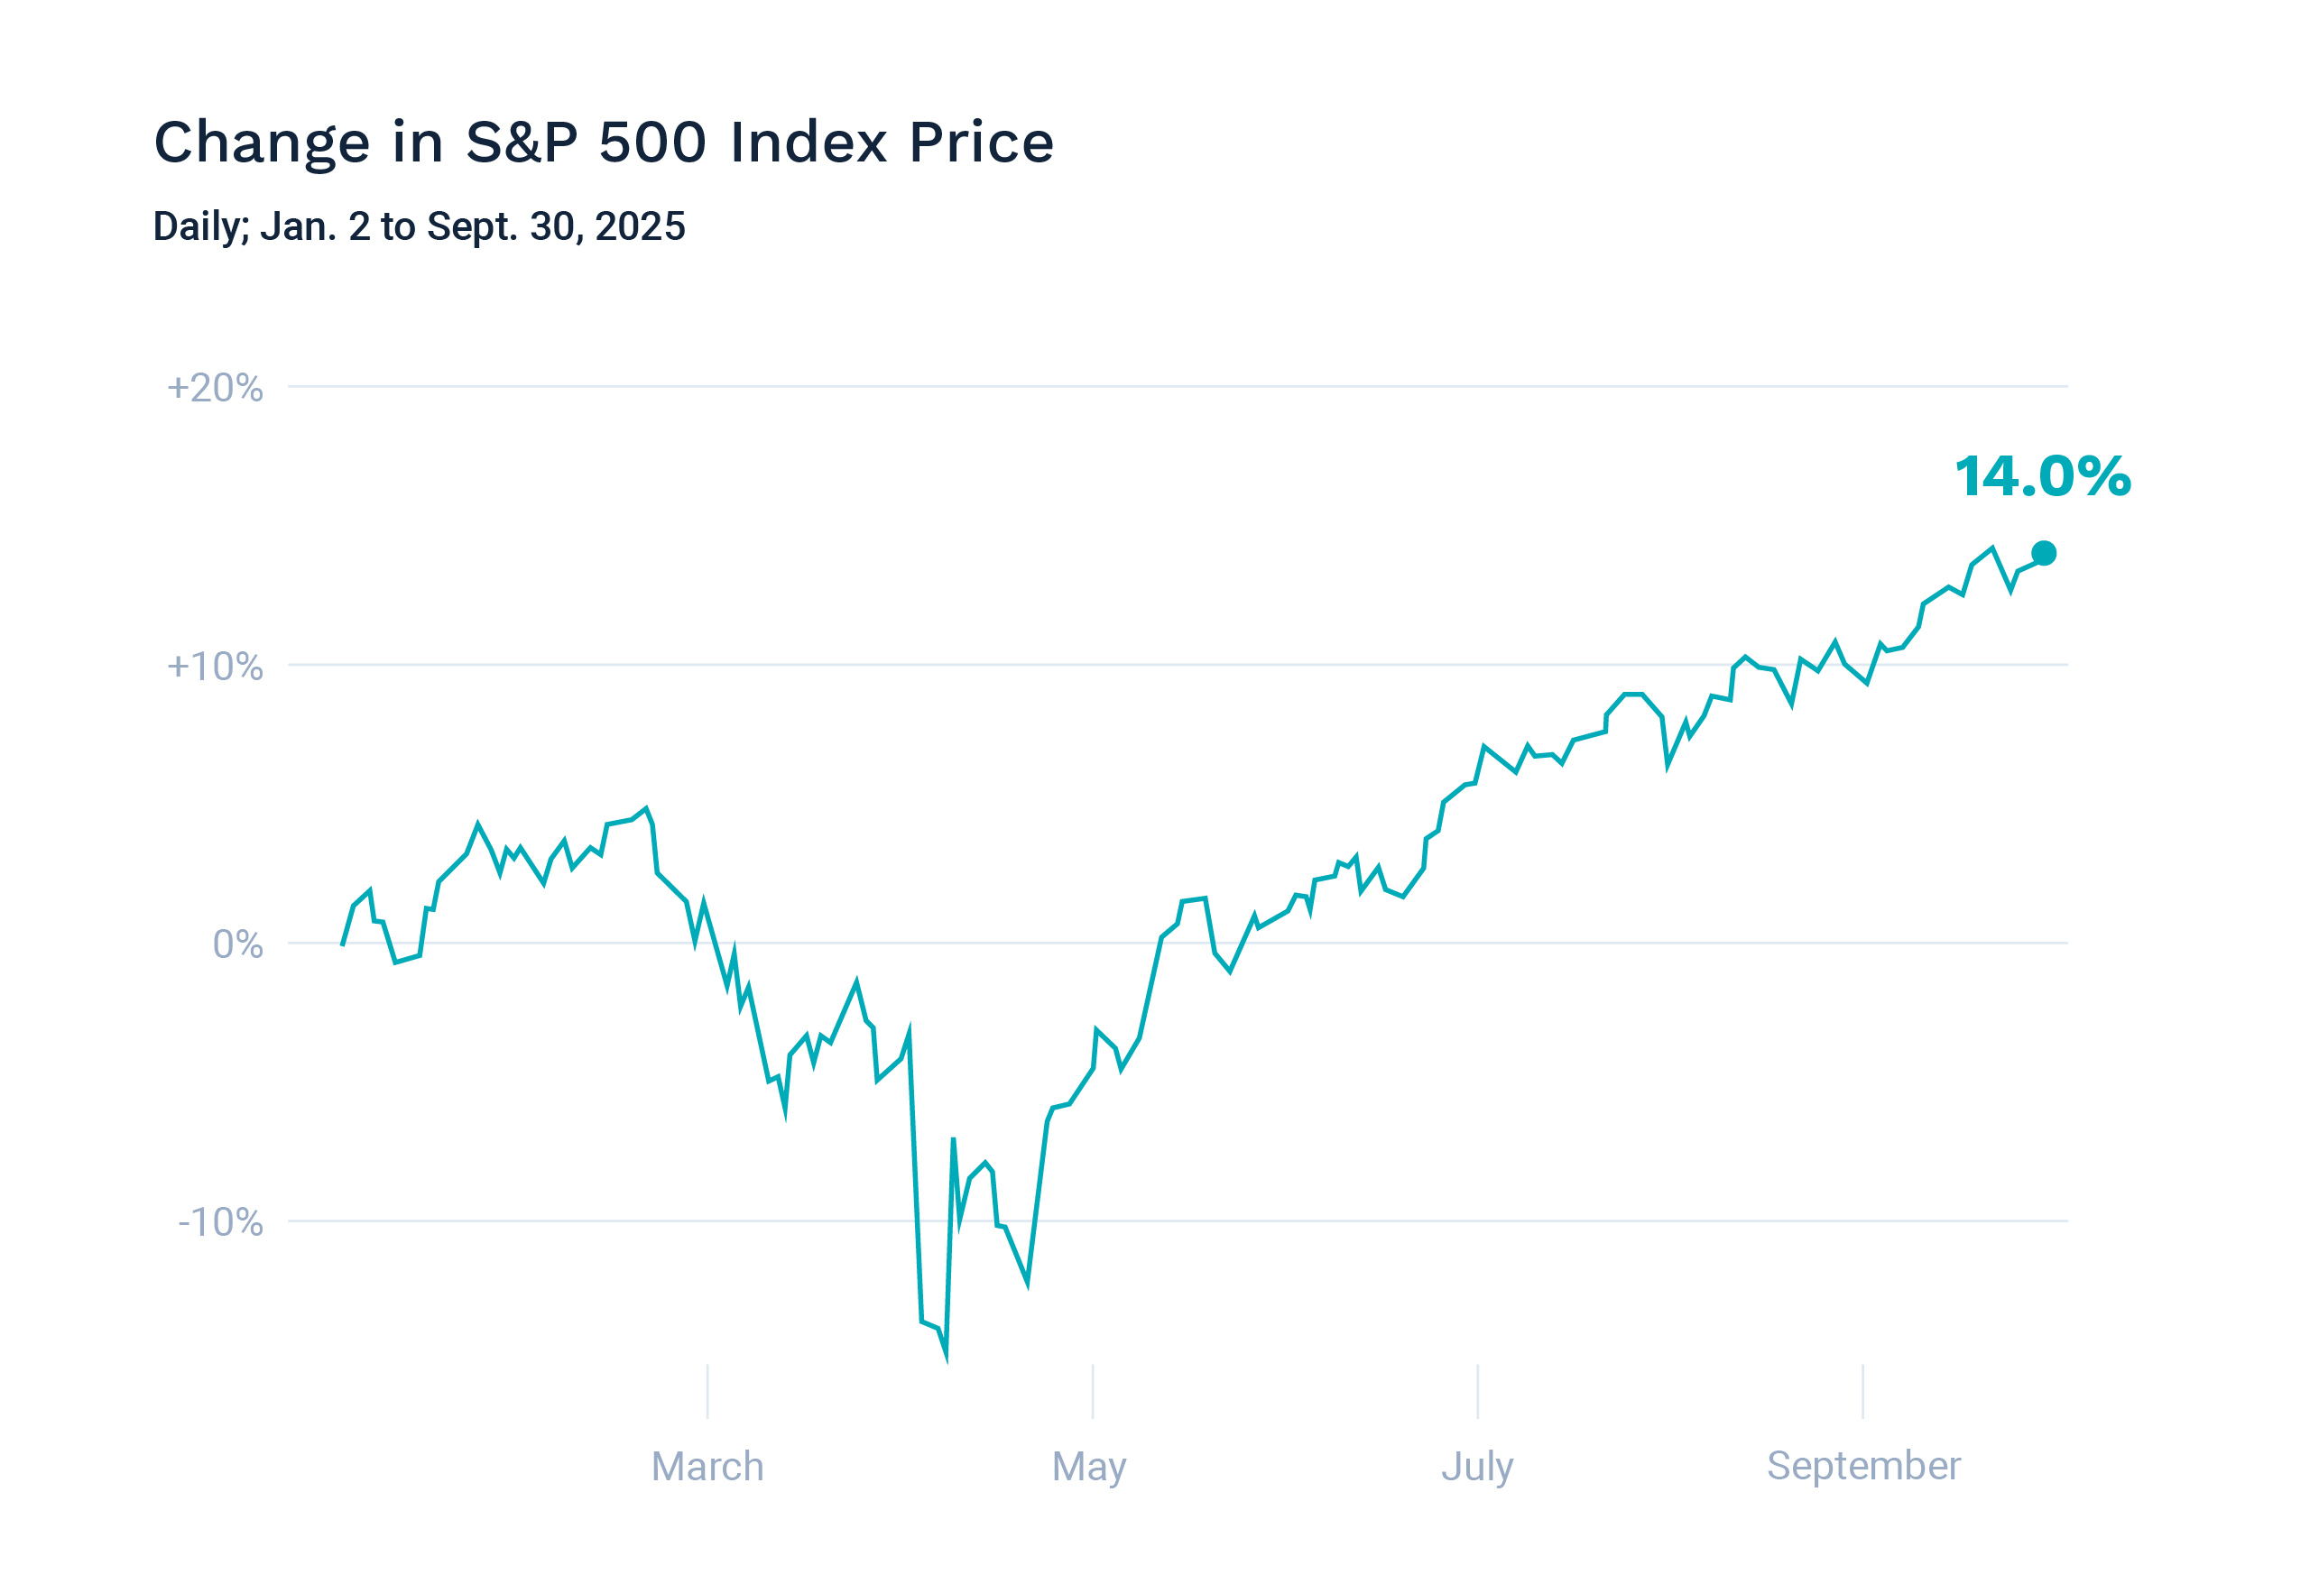The height and width of the screenshot is (1584, 2310).
Task: Click the subtitle with the Jan. 2 to Sept. 30 date range
Action: coord(419,226)
